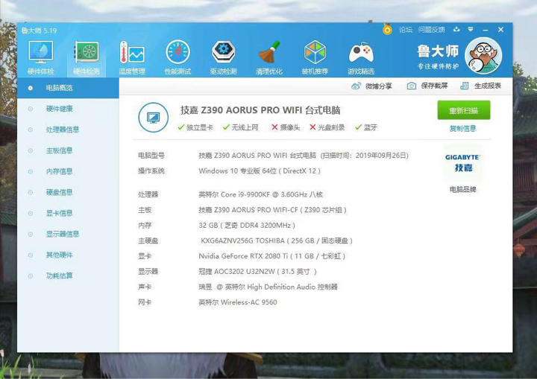Viewport: 537px width, 379px height.
Task: Close the 鲁大师 window
Action: tap(500, 30)
